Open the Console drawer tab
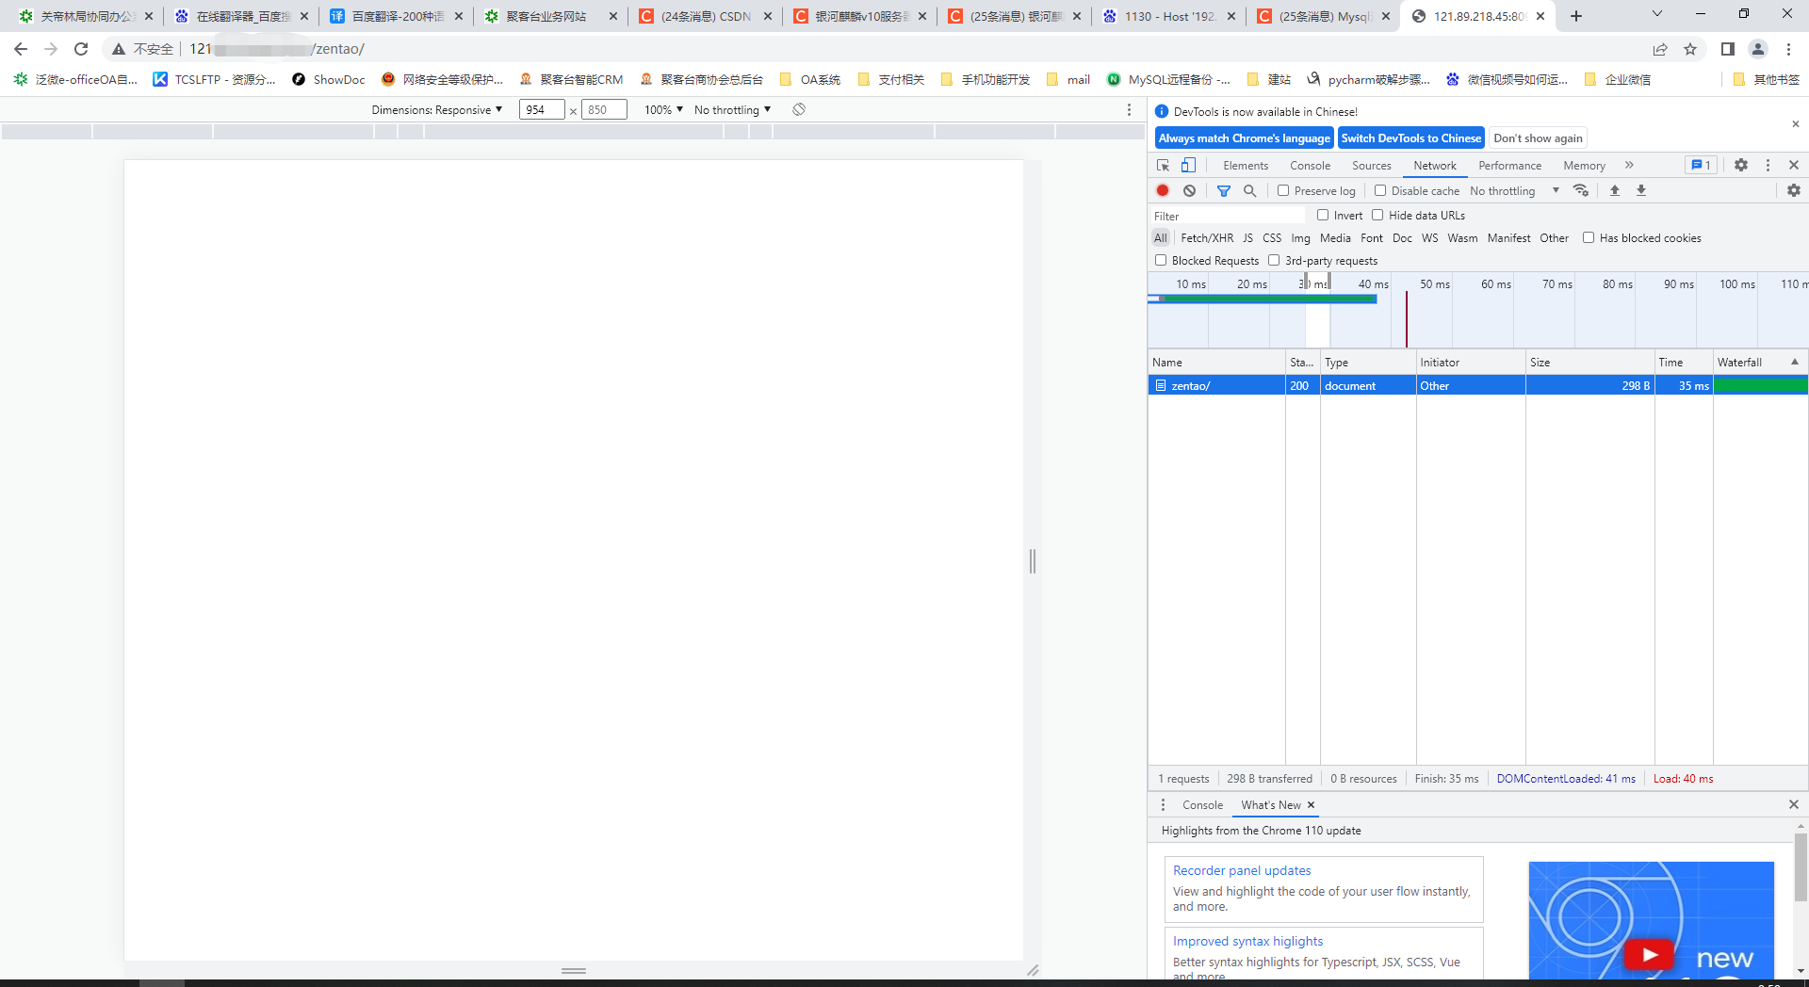This screenshot has width=1809, height=987. (1202, 805)
